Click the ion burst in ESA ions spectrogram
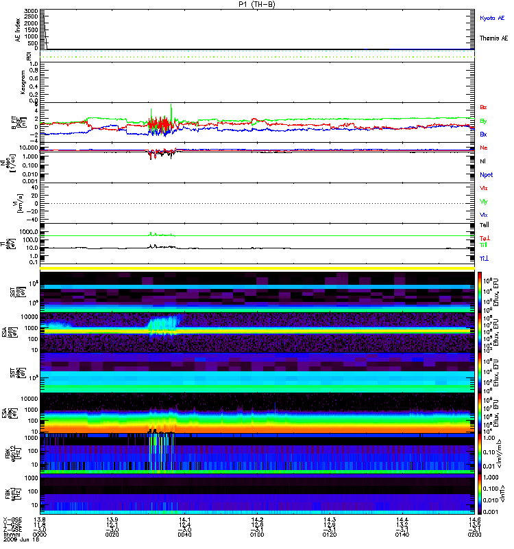Image resolution: width=514 pixels, height=549 pixels. (164, 325)
